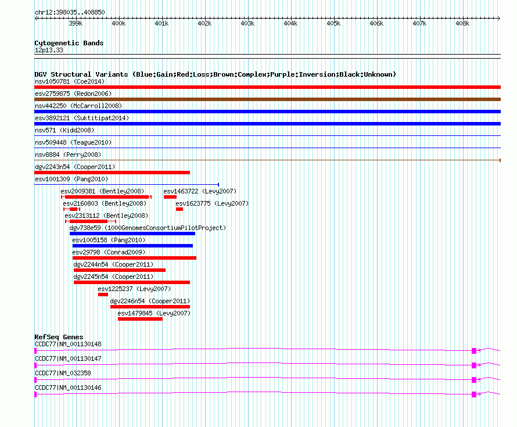
Task: Click the blue esv3892121 gain bar
Action: pos(267,124)
